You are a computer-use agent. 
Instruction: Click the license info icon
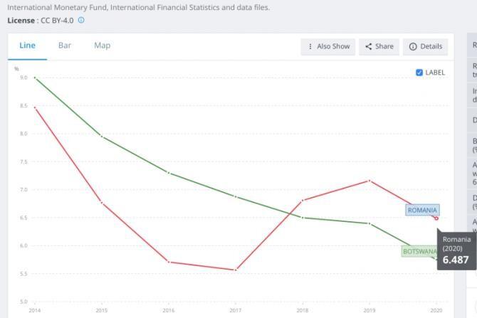point(81,20)
